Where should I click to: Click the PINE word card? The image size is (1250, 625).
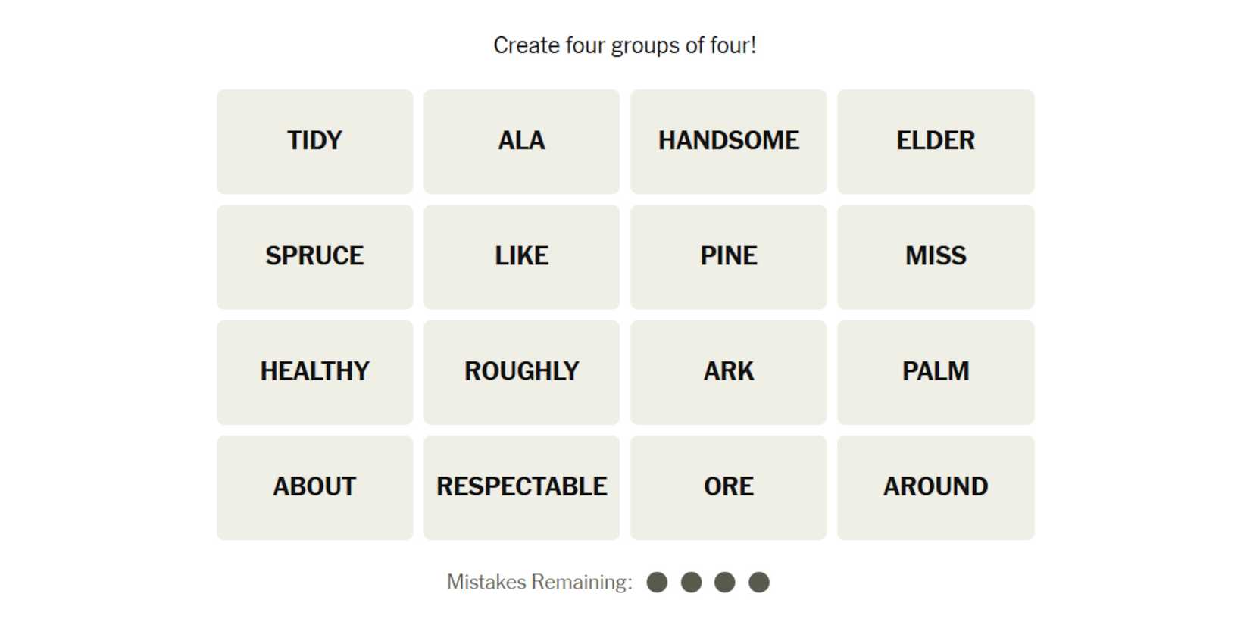728,256
